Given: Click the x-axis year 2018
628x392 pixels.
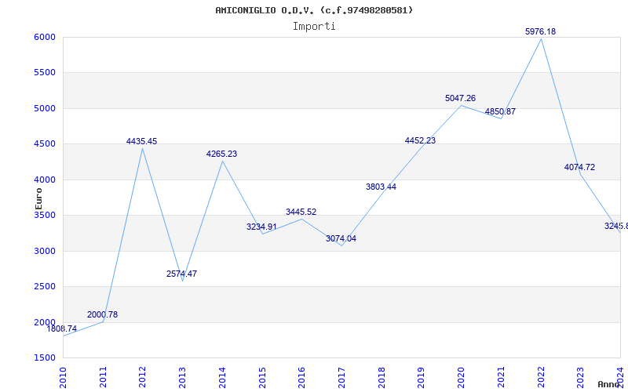Looking at the screenshot, I should pos(382,377).
